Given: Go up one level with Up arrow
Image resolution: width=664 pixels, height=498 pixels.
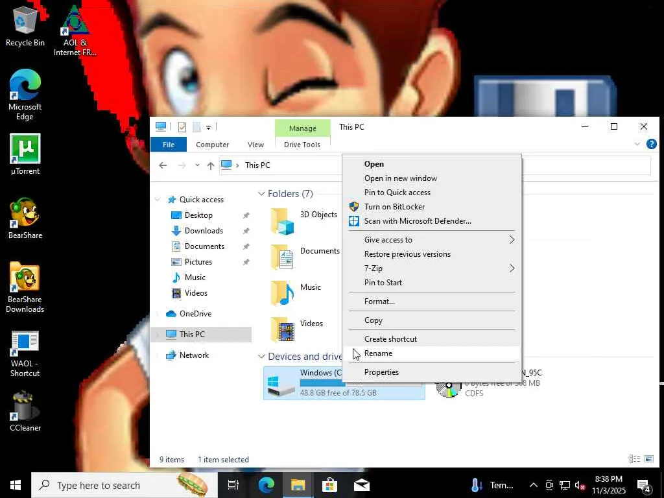Looking at the screenshot, I should point(211,165).
